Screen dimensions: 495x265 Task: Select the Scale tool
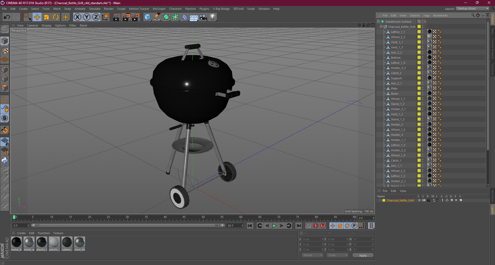[46, 17]
